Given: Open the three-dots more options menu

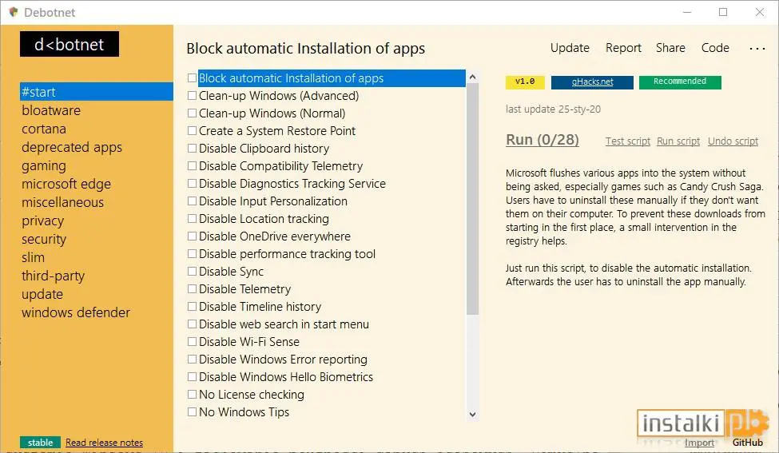Looking at the screenshot, I should (x=757, y=49).
